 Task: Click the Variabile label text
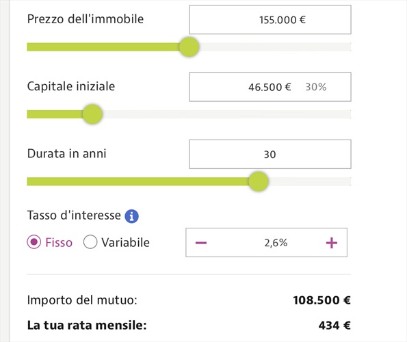(126, 243)
